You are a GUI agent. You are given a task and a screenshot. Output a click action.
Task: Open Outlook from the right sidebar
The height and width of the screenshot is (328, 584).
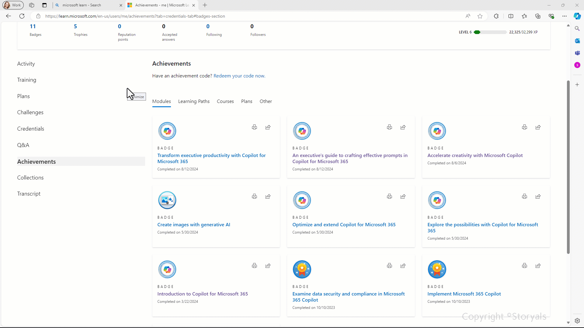coord(577,41)
